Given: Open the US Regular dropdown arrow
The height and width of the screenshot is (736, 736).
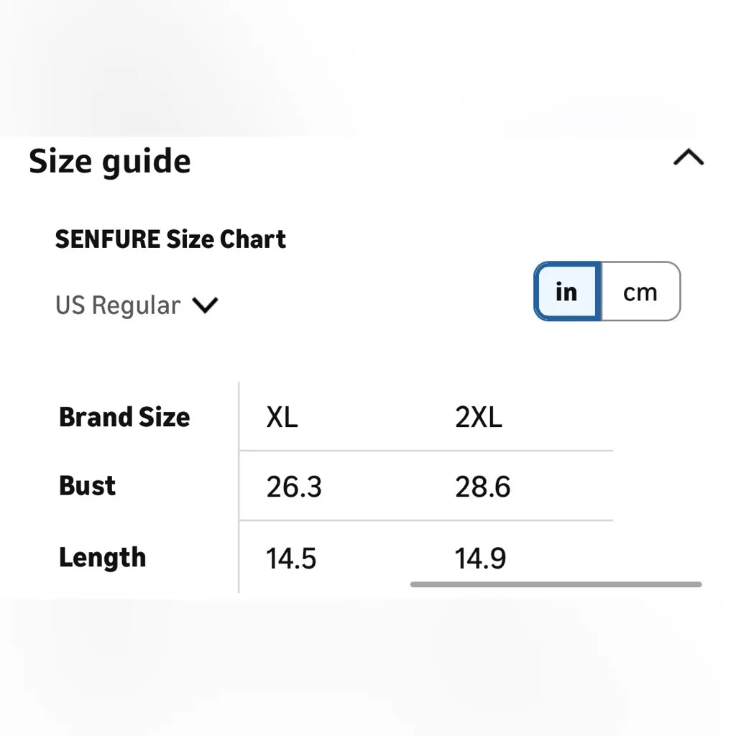Looking at the screenshot, I should point(205,305).
